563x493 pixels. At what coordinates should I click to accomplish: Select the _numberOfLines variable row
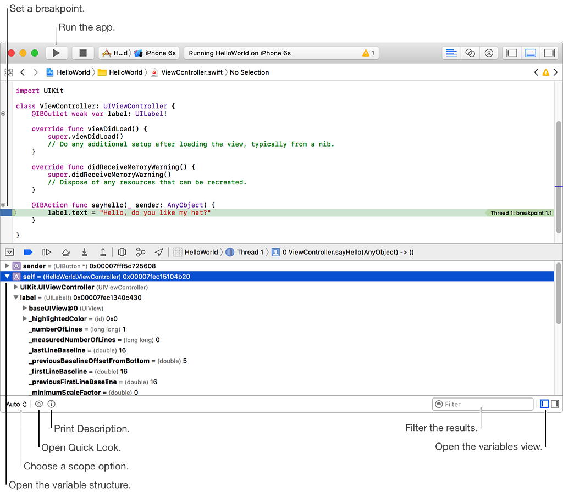pyautogui.click(x=277, y=329)
